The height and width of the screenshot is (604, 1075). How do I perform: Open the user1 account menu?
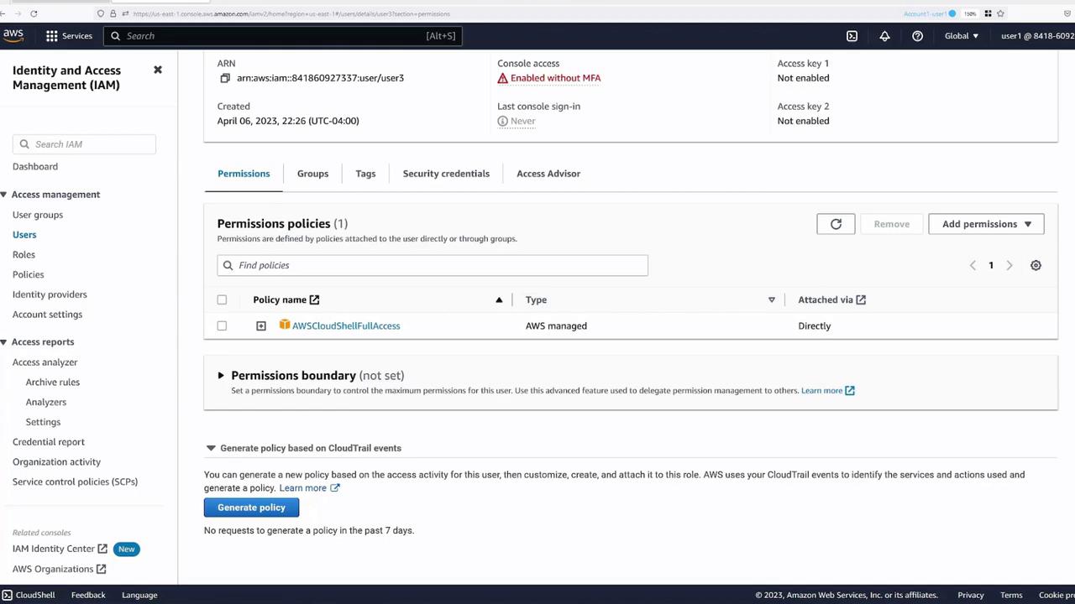(1037, 36)
